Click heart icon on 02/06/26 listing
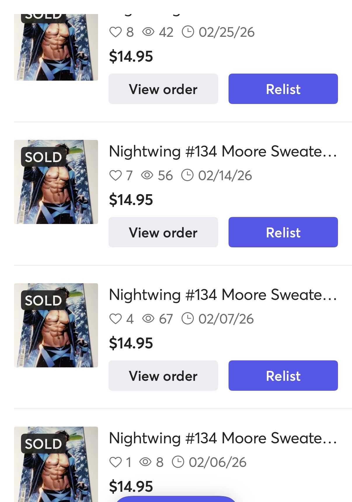352x502 pixels. [115, 462]
